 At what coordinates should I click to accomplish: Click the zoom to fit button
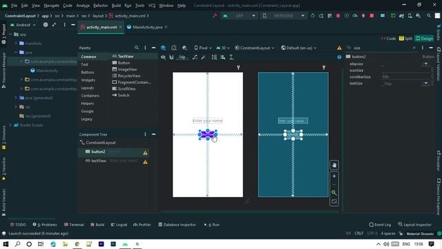334,202
